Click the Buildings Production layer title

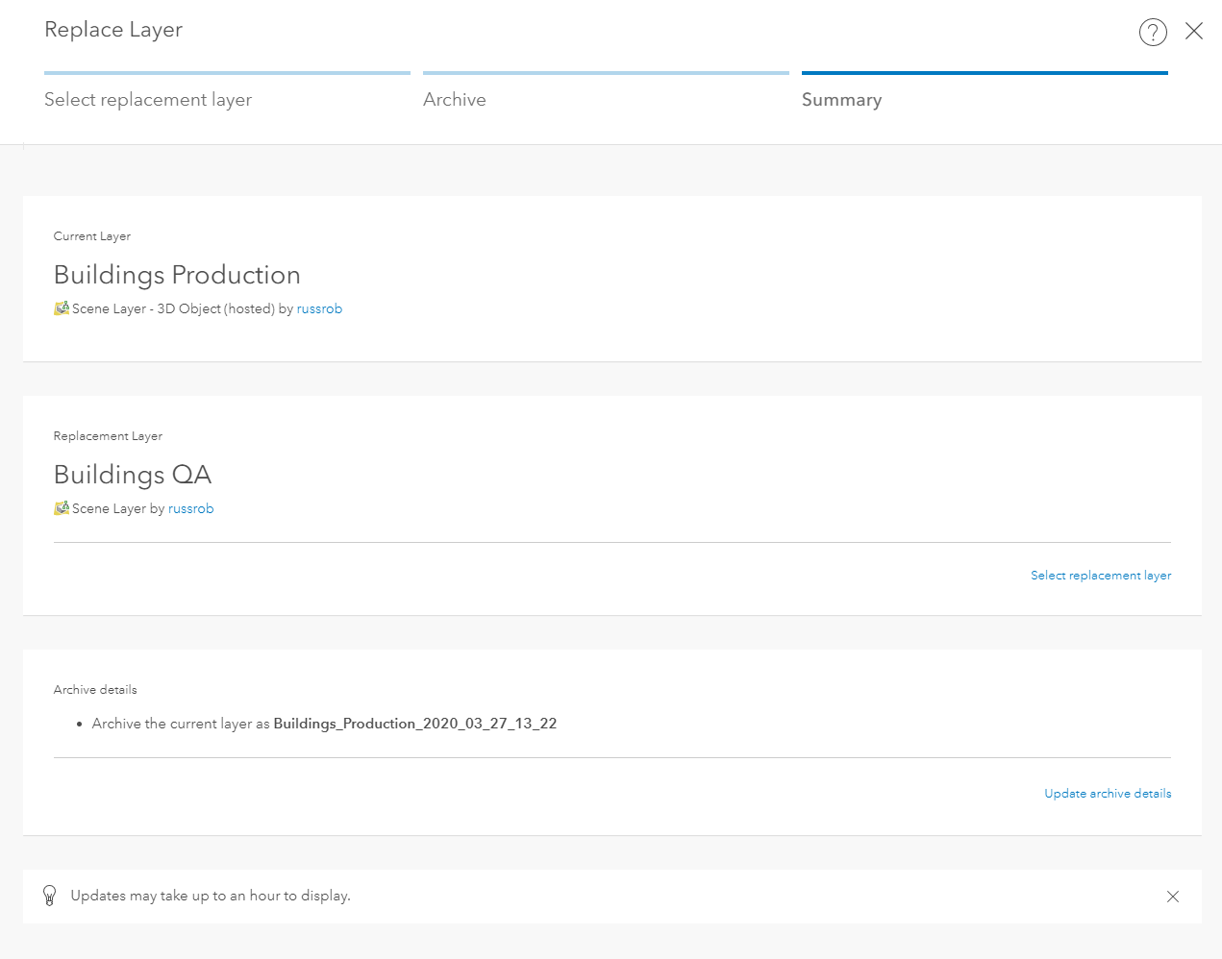177,275
